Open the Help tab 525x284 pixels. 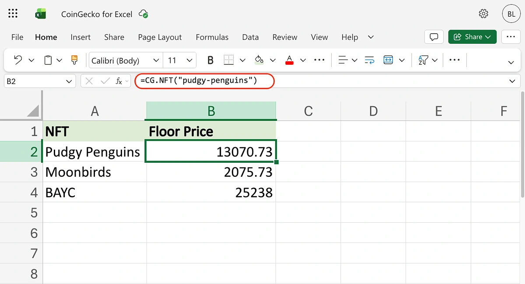pyautogui.click(x=350, y=37)
